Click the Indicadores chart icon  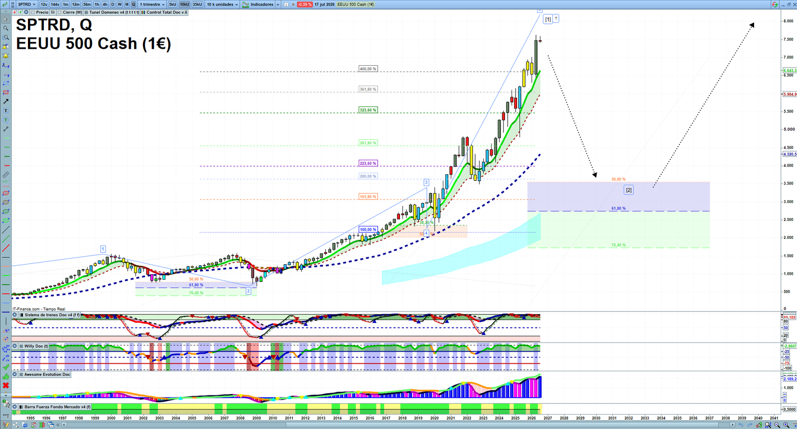click(x=245, y=4)
